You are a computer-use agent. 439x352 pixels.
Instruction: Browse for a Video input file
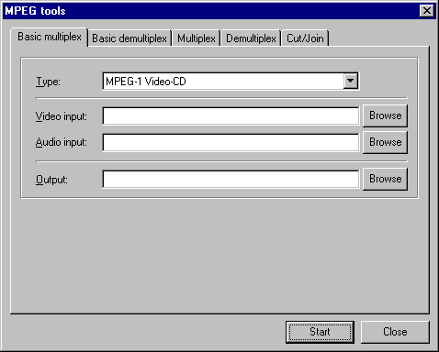(x=385, y=115)
